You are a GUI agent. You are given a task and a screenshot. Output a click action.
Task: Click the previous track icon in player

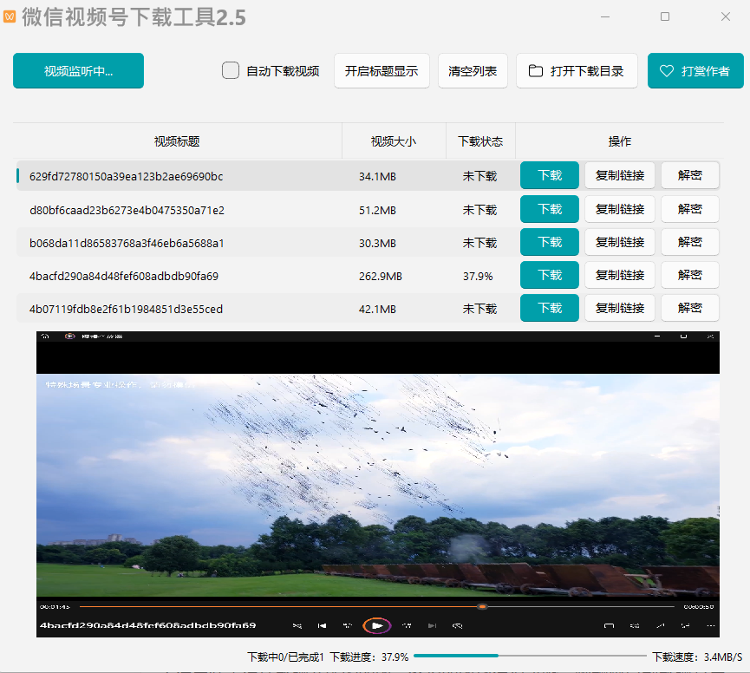point(322,625)
